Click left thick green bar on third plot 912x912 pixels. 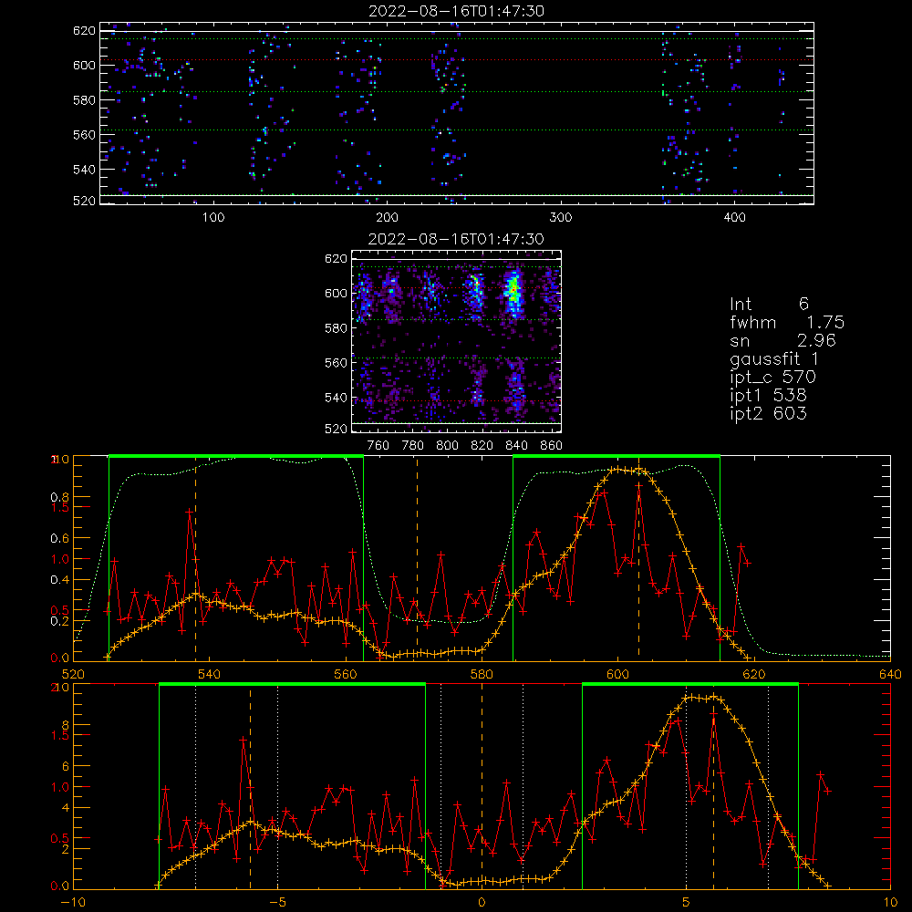[236, 456]
